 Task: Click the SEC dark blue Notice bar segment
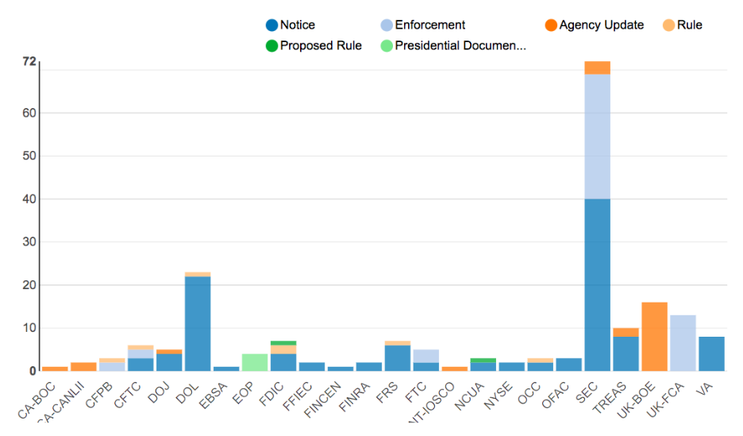597,284
